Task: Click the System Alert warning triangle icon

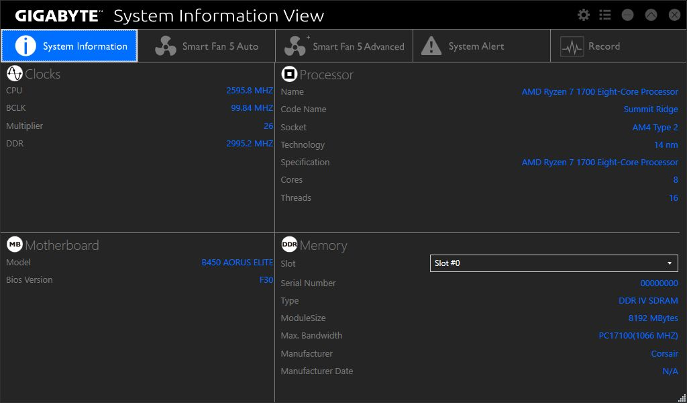Action: (x=431, y=46)
